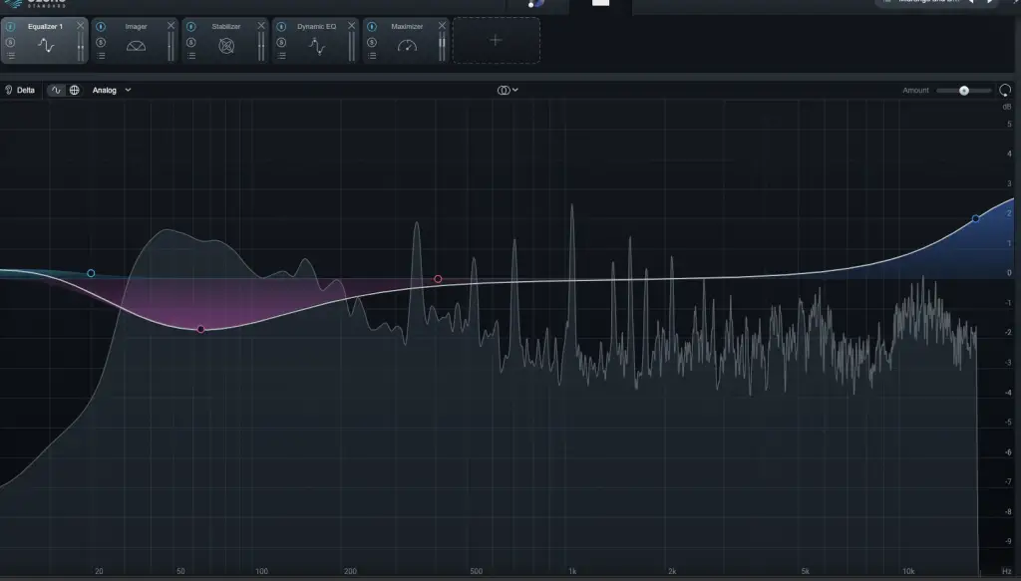This screenshot has width=1021, height=581.
Task: Click the Equalizer 1 module gain fader
Action: [x=80, y=46]
